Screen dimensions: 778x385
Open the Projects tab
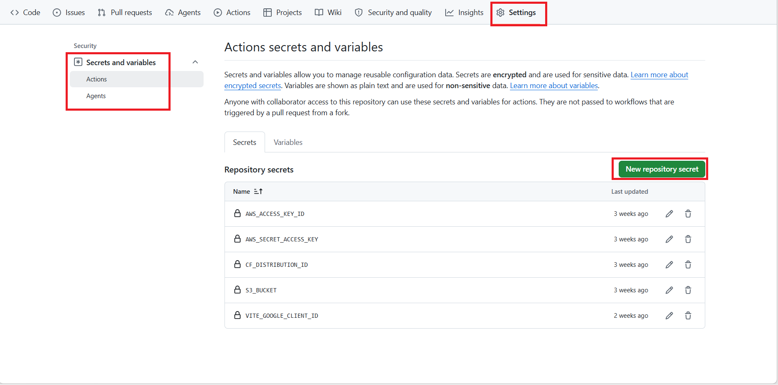pos(283,13)
